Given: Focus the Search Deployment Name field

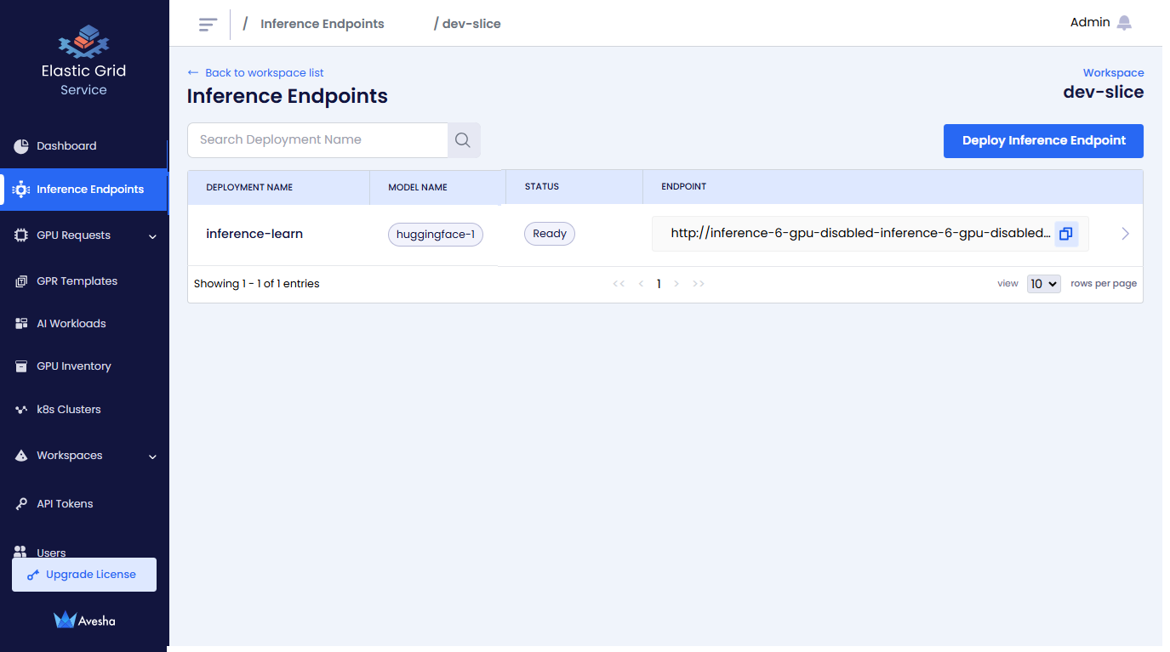Looking at the screenshot, I should [317, 140].
